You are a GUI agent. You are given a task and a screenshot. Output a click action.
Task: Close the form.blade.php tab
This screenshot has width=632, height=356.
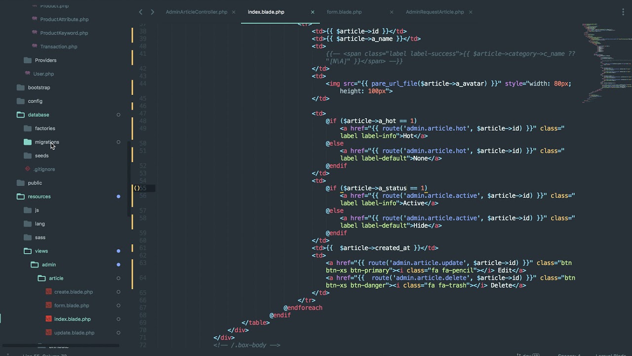[392, 12]
